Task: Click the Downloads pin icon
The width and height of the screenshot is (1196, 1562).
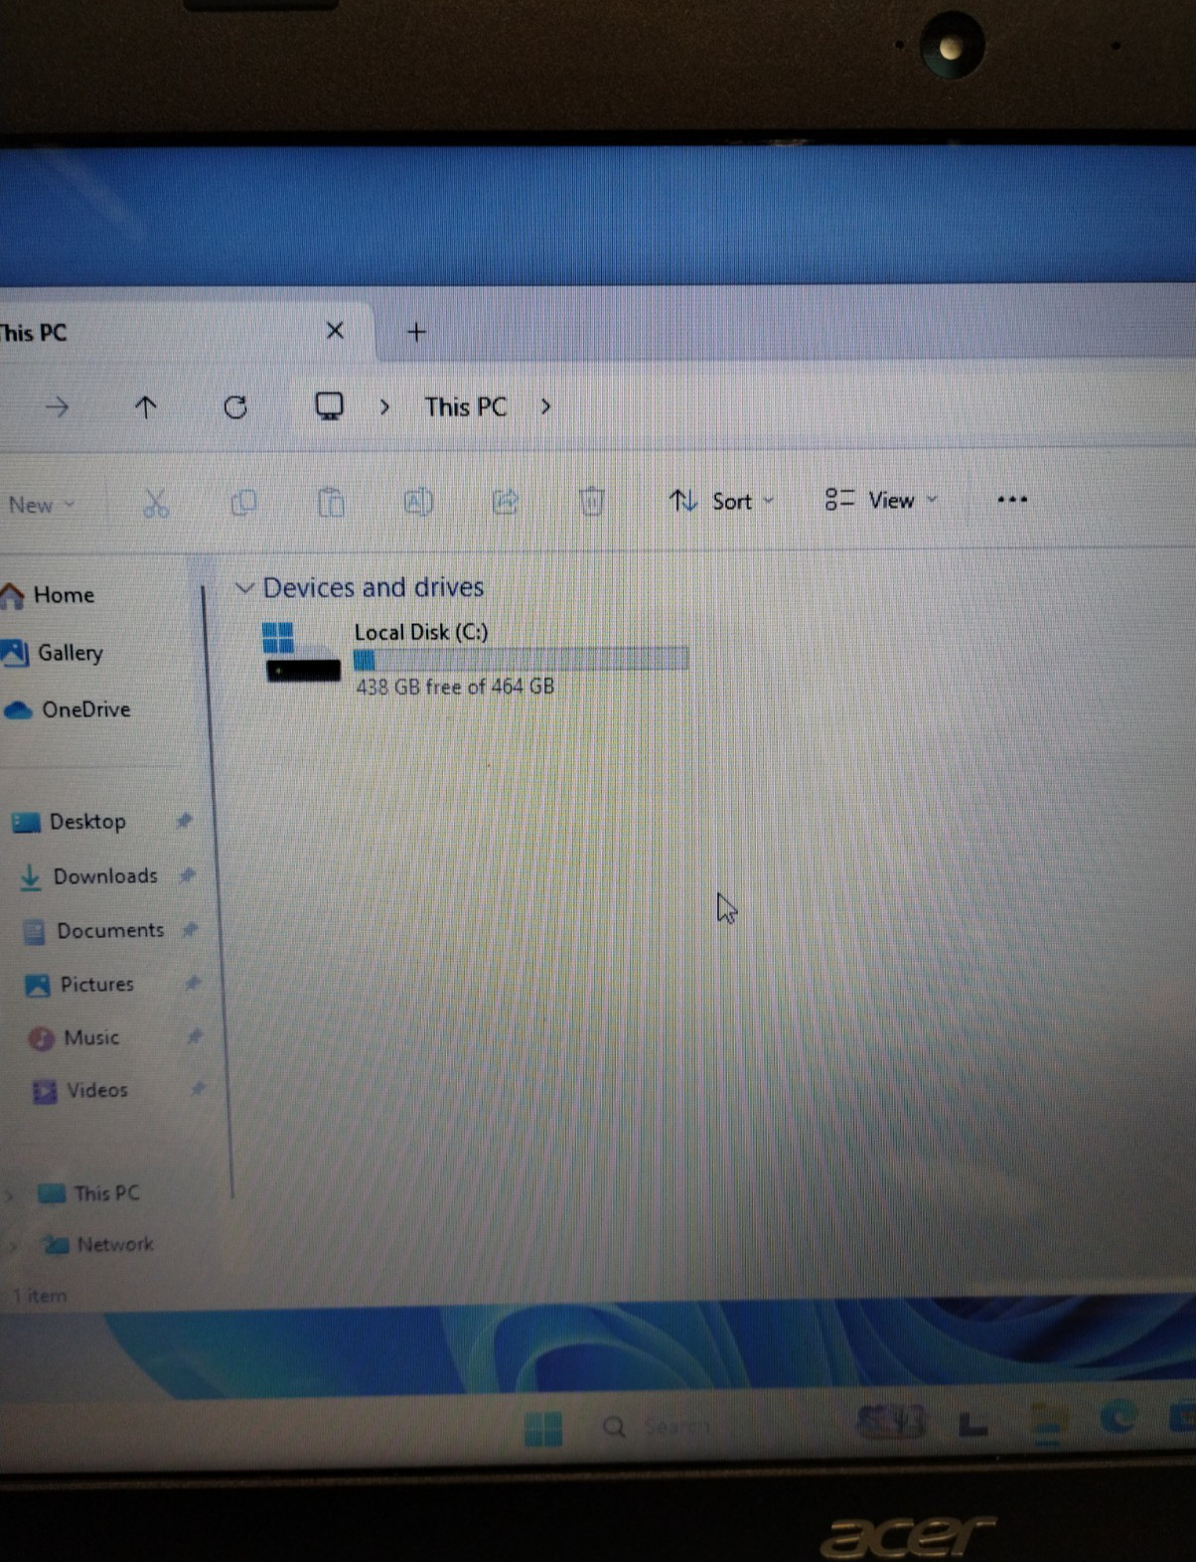Action: [x=188, y=875]
